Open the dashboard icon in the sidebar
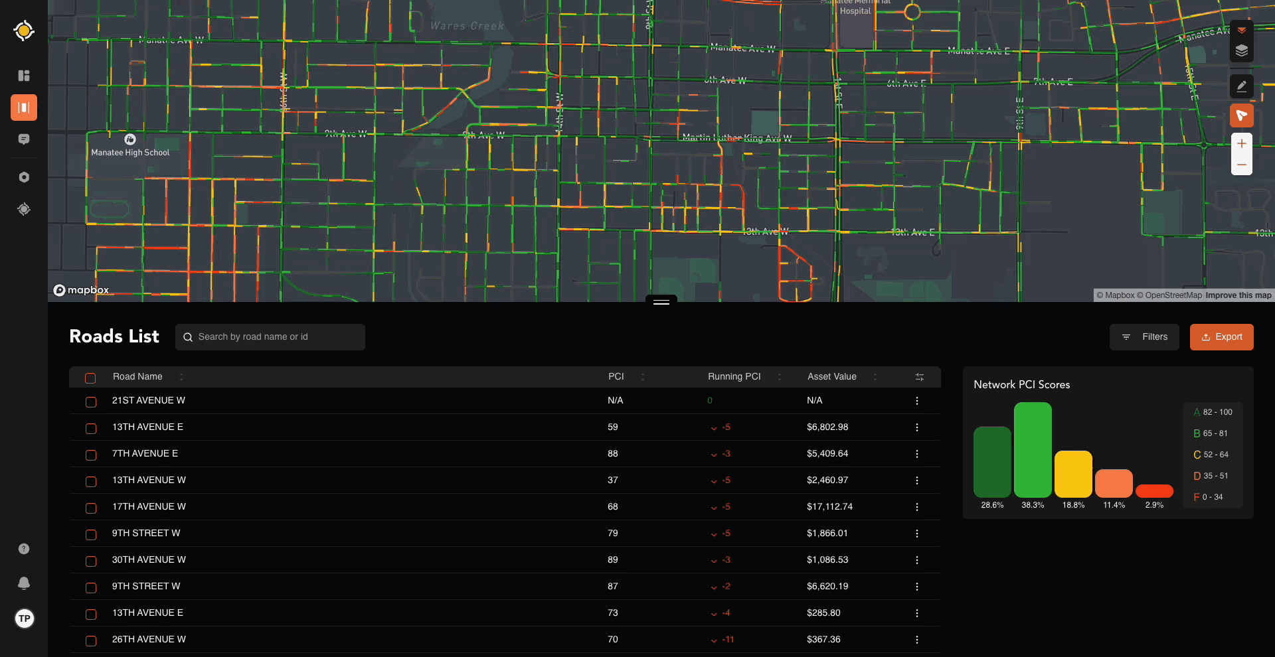This screenshot has width=1275, height=657. click(24, 76)
